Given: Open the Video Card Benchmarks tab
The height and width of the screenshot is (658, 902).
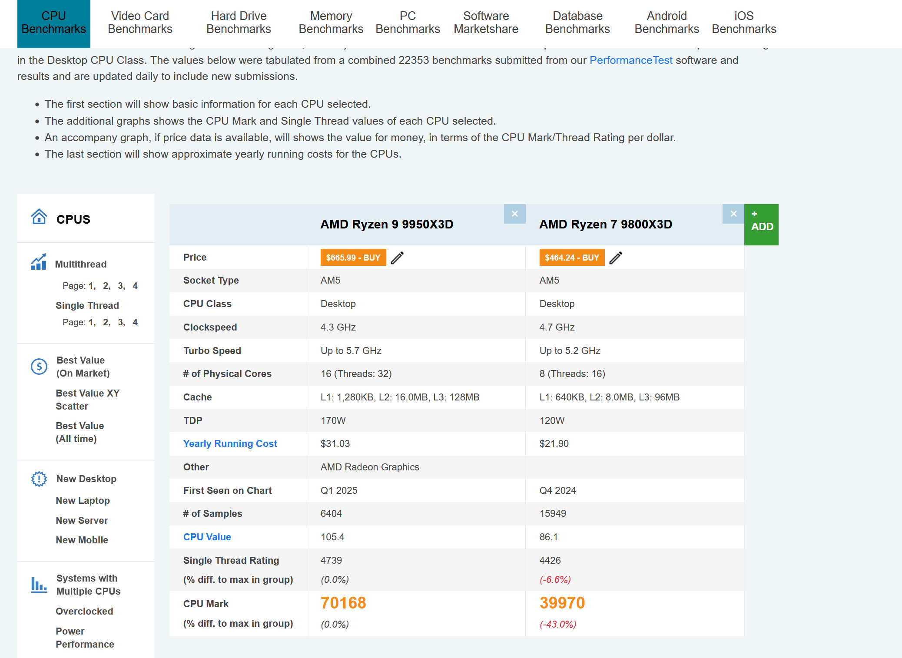Looking at the screenshot, I should (140, 23).
